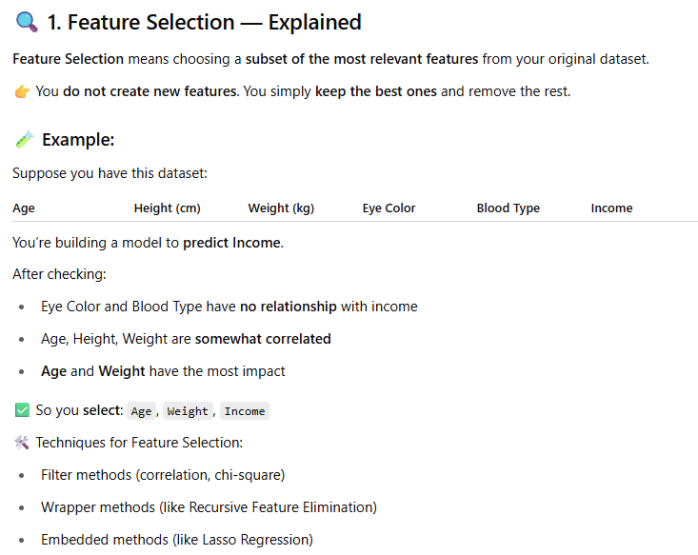The height and width of the screenshot is (555, 698).
Task: Click the Eye Color column header
Action: pyautogui.click(x=389, y=208)
